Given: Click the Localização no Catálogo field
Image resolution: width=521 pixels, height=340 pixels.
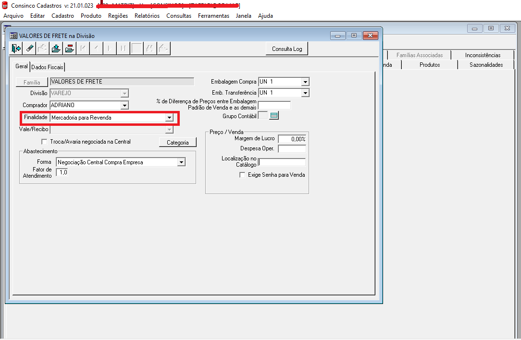Looking at the screenshot, I should [282, 162].
